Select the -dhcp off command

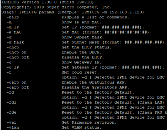point(18,57)
